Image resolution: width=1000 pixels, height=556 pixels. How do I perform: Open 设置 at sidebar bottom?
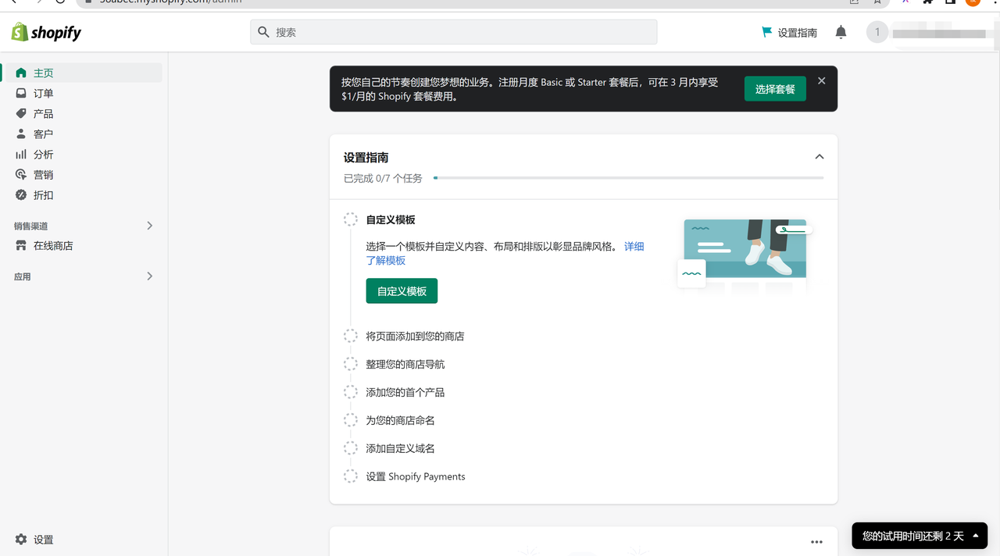43,540
